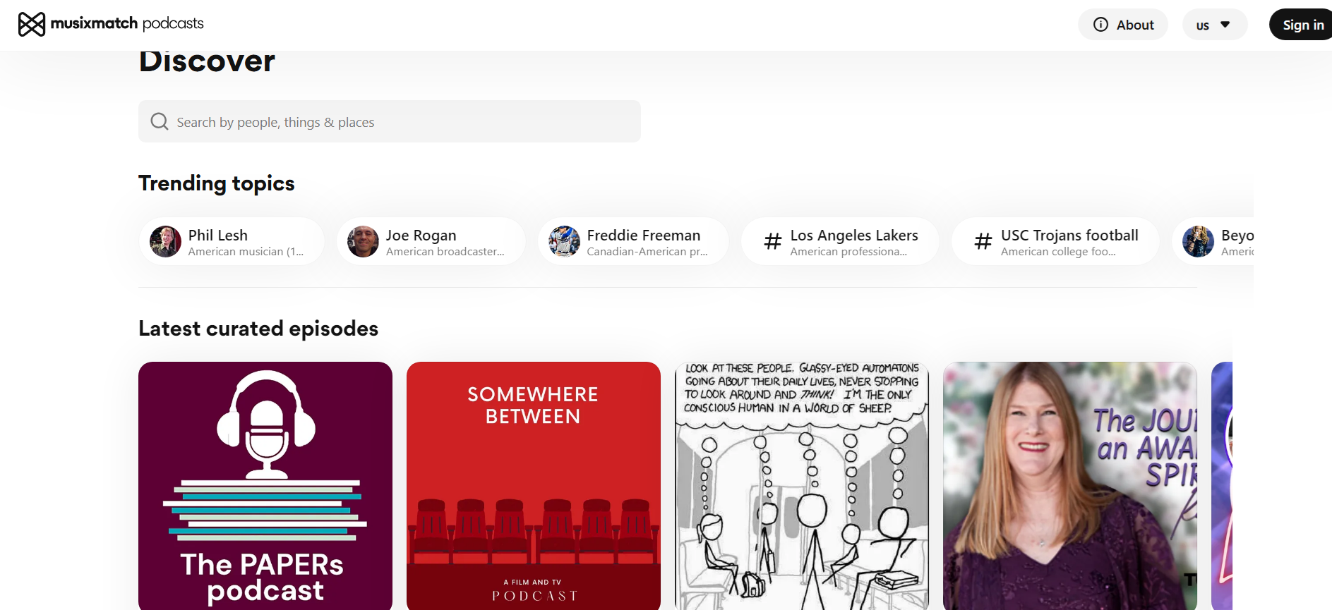
Task: Click the search magnifier icon
Action: (160, 122)
